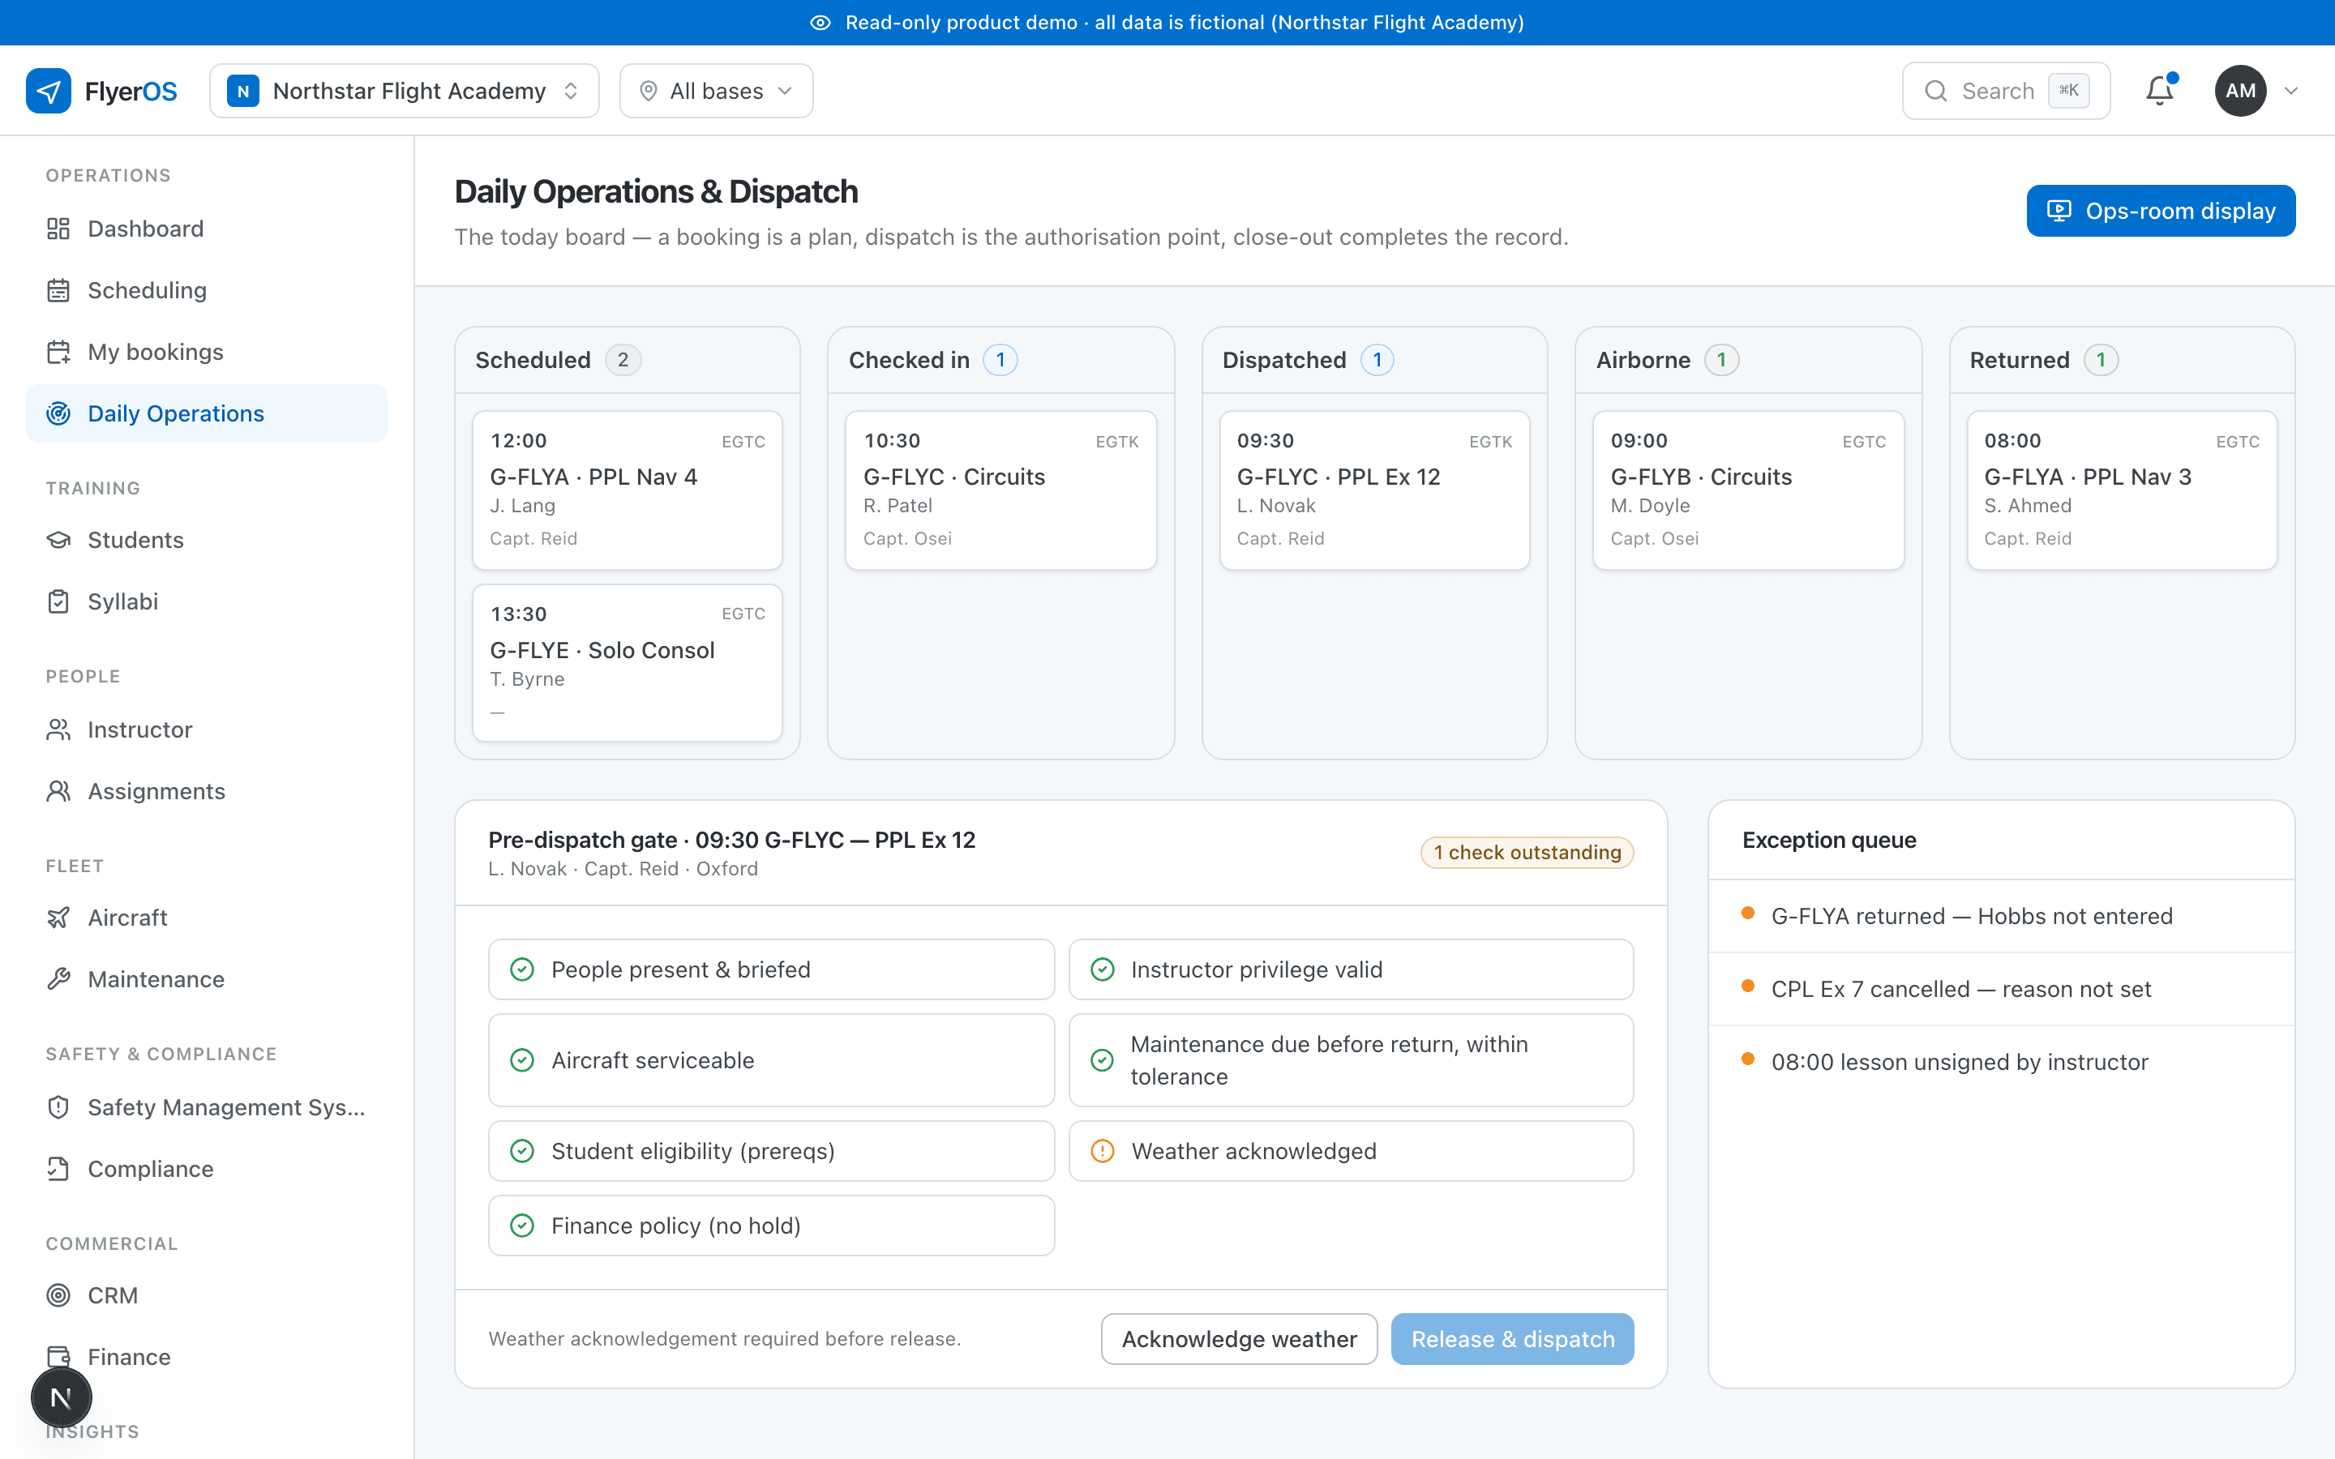
Task: Click the Scheduling calendar icon
Action: pyautogui.click(x=59, y=290)
